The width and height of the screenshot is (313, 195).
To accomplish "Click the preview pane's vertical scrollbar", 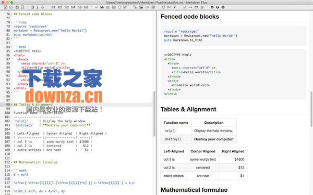I will pyautogui.click(x=311, y=109).
